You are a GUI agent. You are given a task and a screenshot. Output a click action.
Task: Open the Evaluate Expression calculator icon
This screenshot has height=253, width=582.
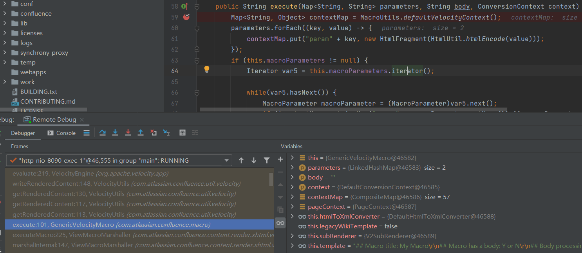182,133
